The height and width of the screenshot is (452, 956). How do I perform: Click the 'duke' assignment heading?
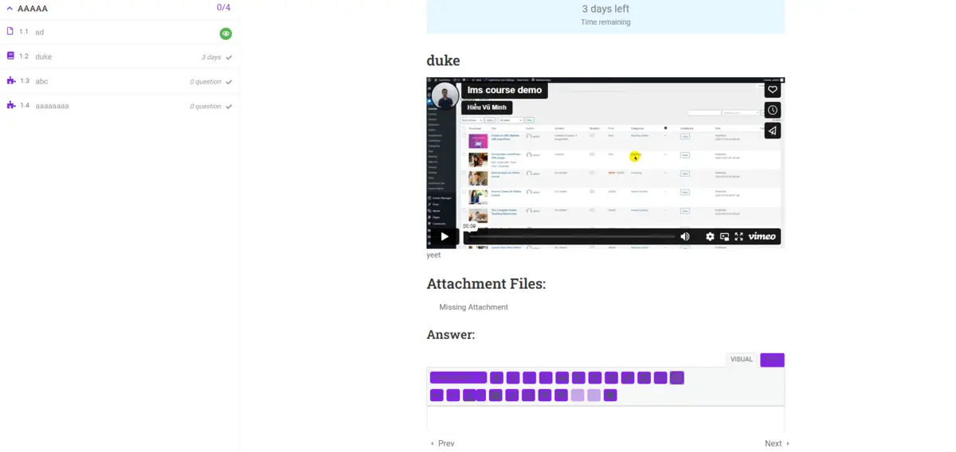click(443, 60)
